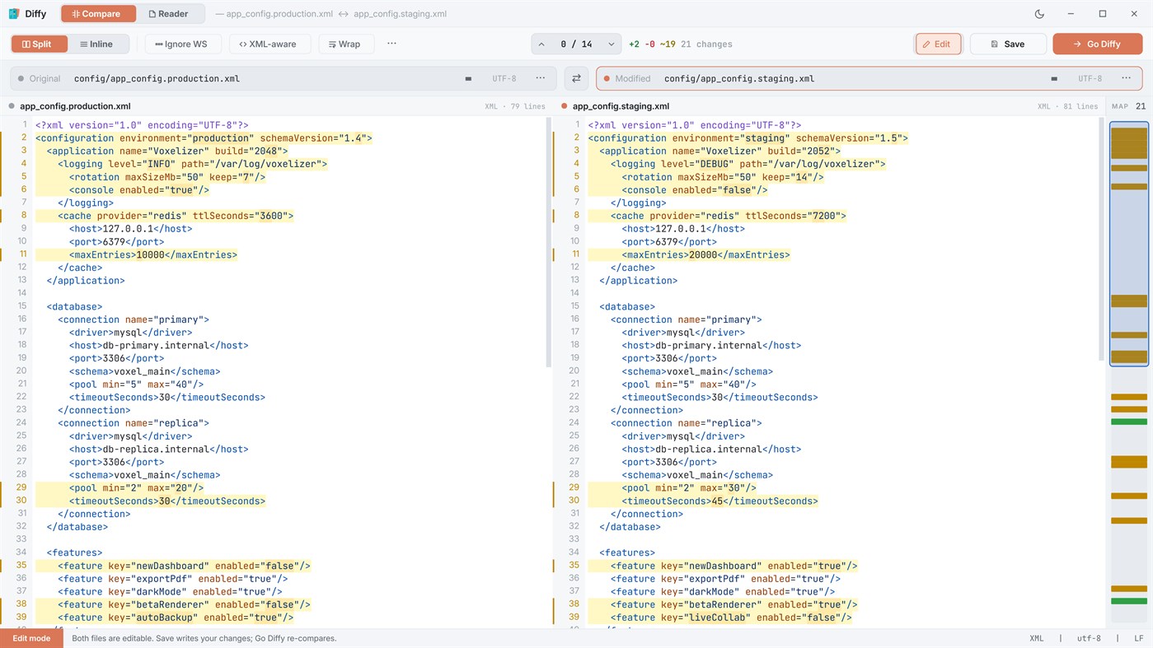Click the Diffy app logo
The width and height of the screenshot is (1153, 648).
(x=14, y=14)
